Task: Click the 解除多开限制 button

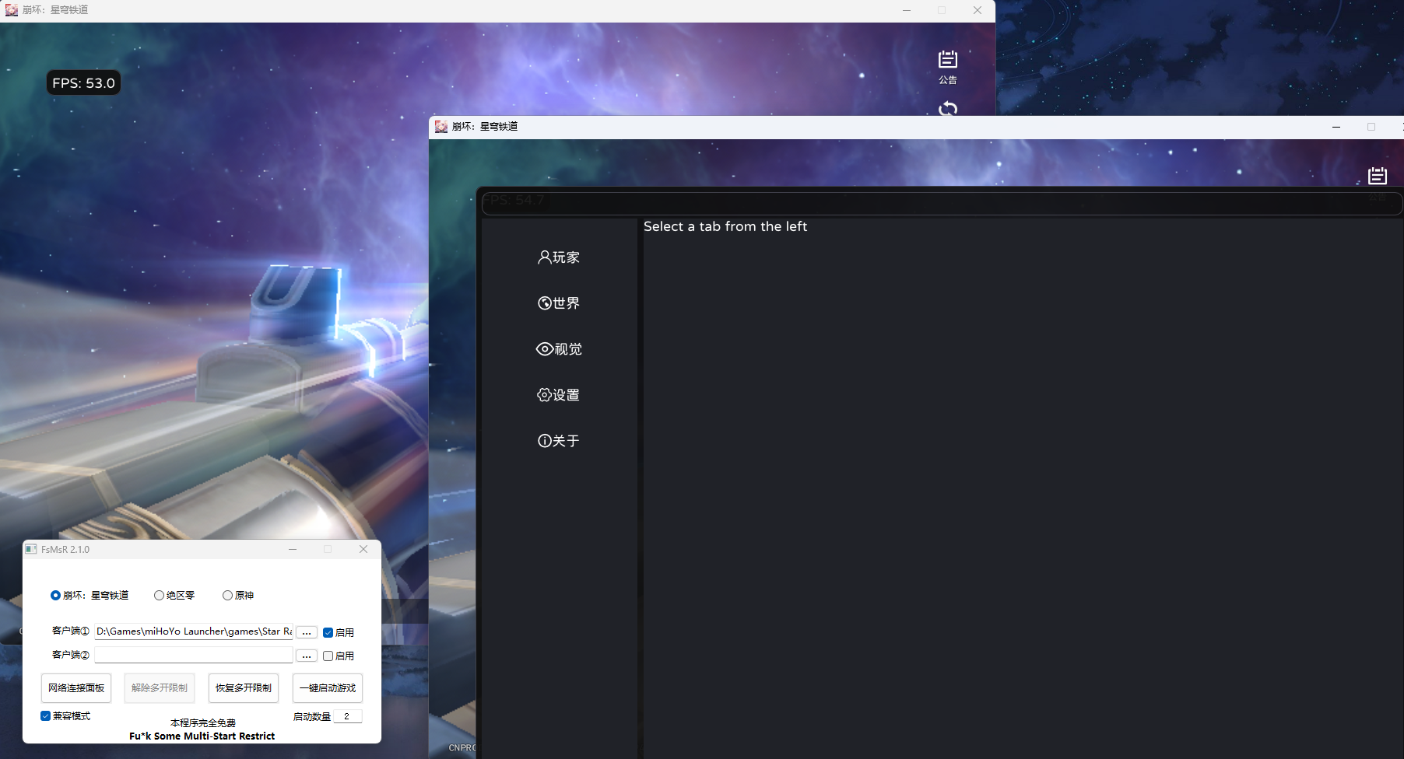Action: point(160,688)
